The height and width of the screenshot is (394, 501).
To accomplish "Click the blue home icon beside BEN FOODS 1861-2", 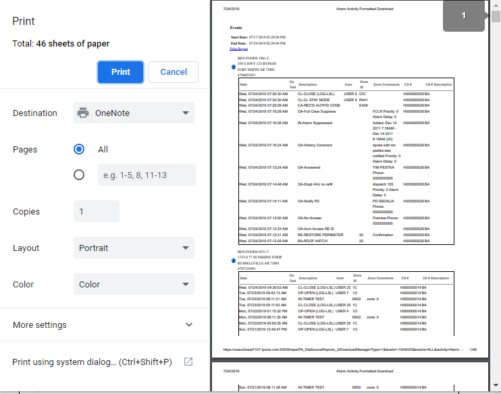I will coord(233,67).
